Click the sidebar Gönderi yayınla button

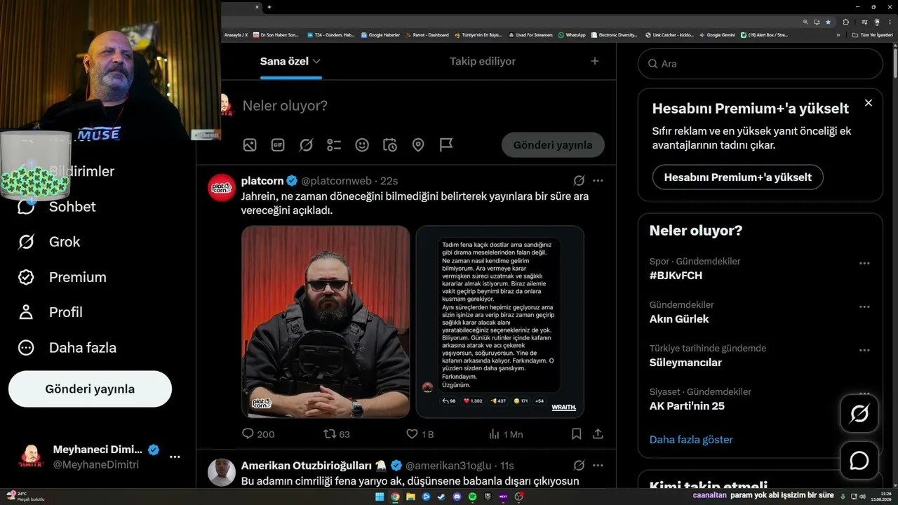pyautogui.click(x=90, y=389)
